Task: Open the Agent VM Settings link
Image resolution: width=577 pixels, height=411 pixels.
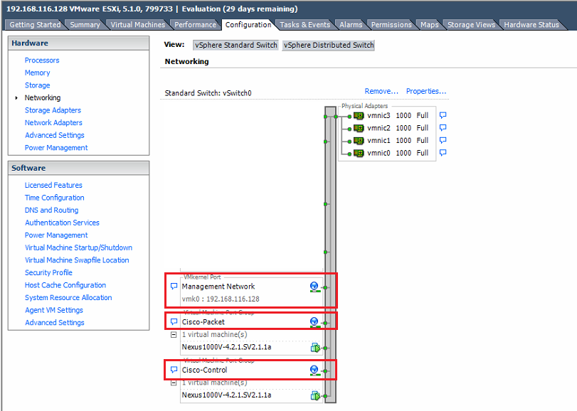Action: (x=54, y=310)
